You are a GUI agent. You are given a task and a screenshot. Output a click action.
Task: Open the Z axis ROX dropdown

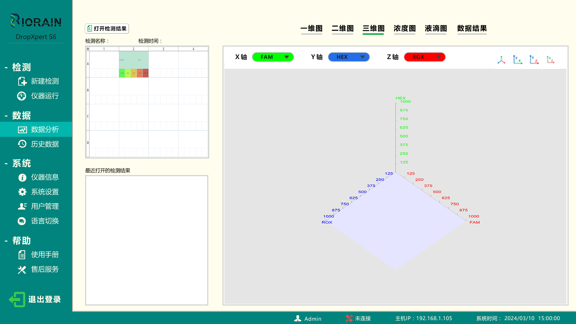tap(424, 57)
